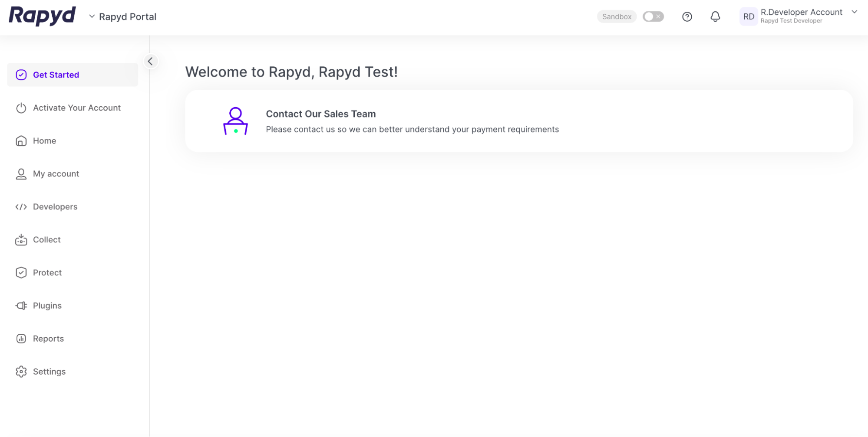Open Activate Your Account menu item
868x437 pixels.
[77, 108]
